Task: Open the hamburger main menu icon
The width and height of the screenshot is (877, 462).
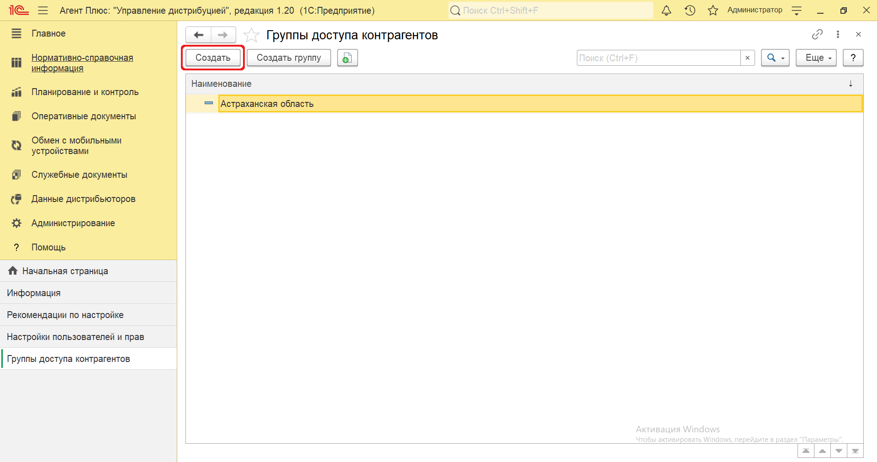Action: coord(43,11)
